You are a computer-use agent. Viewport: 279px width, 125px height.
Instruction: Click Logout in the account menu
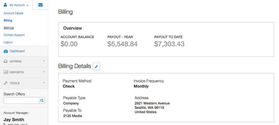(8, 42)
